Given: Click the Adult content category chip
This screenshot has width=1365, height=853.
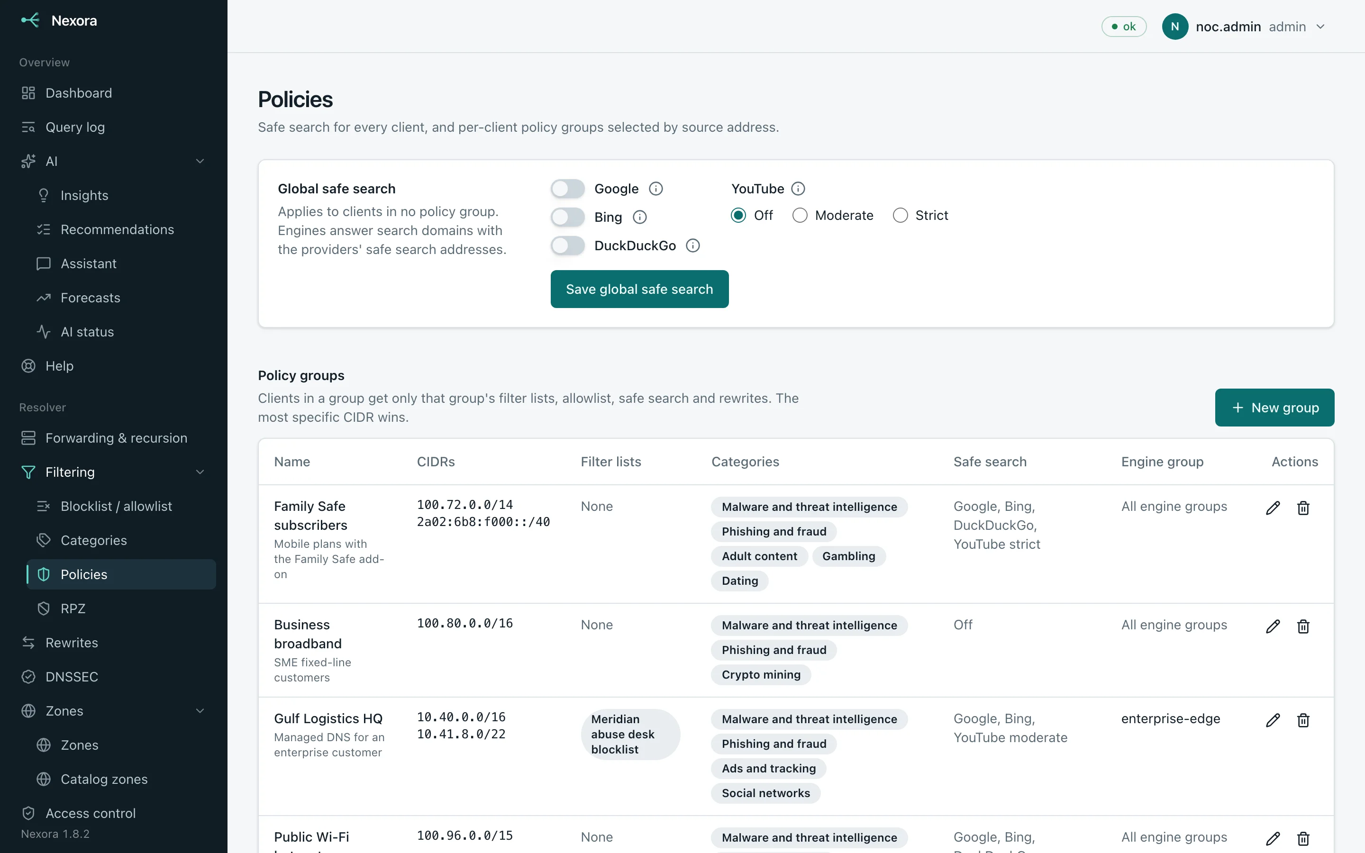Looking at the screenshot, I should tap(759, 556).
